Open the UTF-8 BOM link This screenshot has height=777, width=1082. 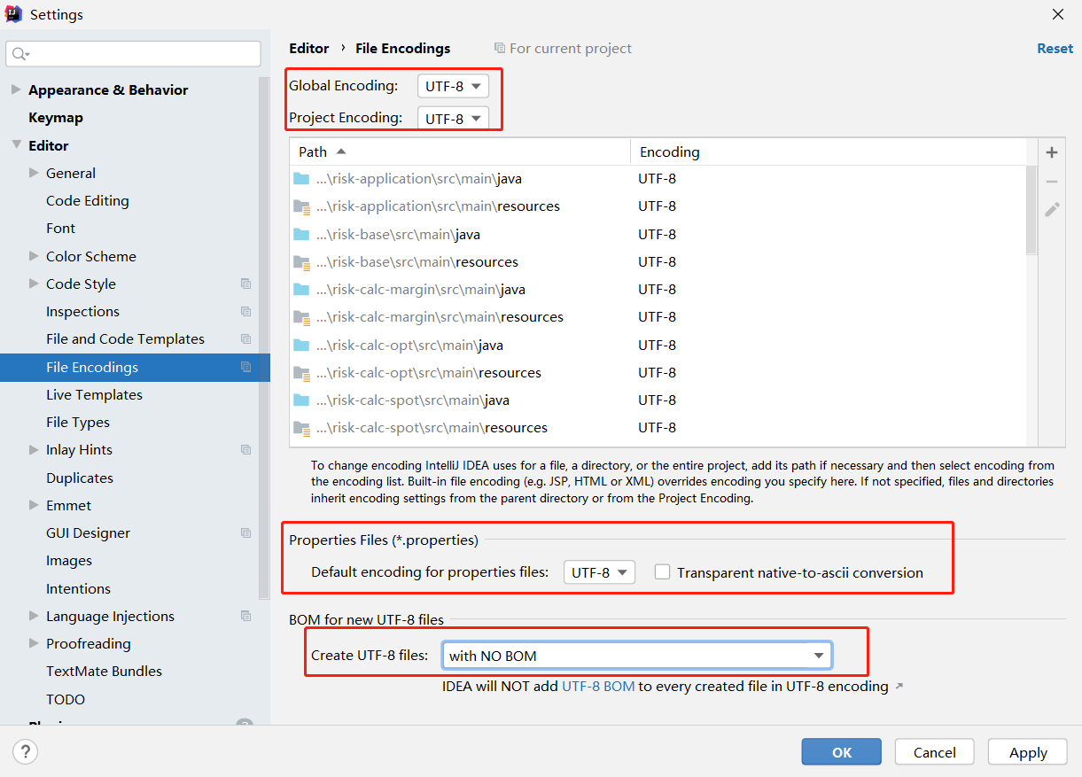point(598,686)
